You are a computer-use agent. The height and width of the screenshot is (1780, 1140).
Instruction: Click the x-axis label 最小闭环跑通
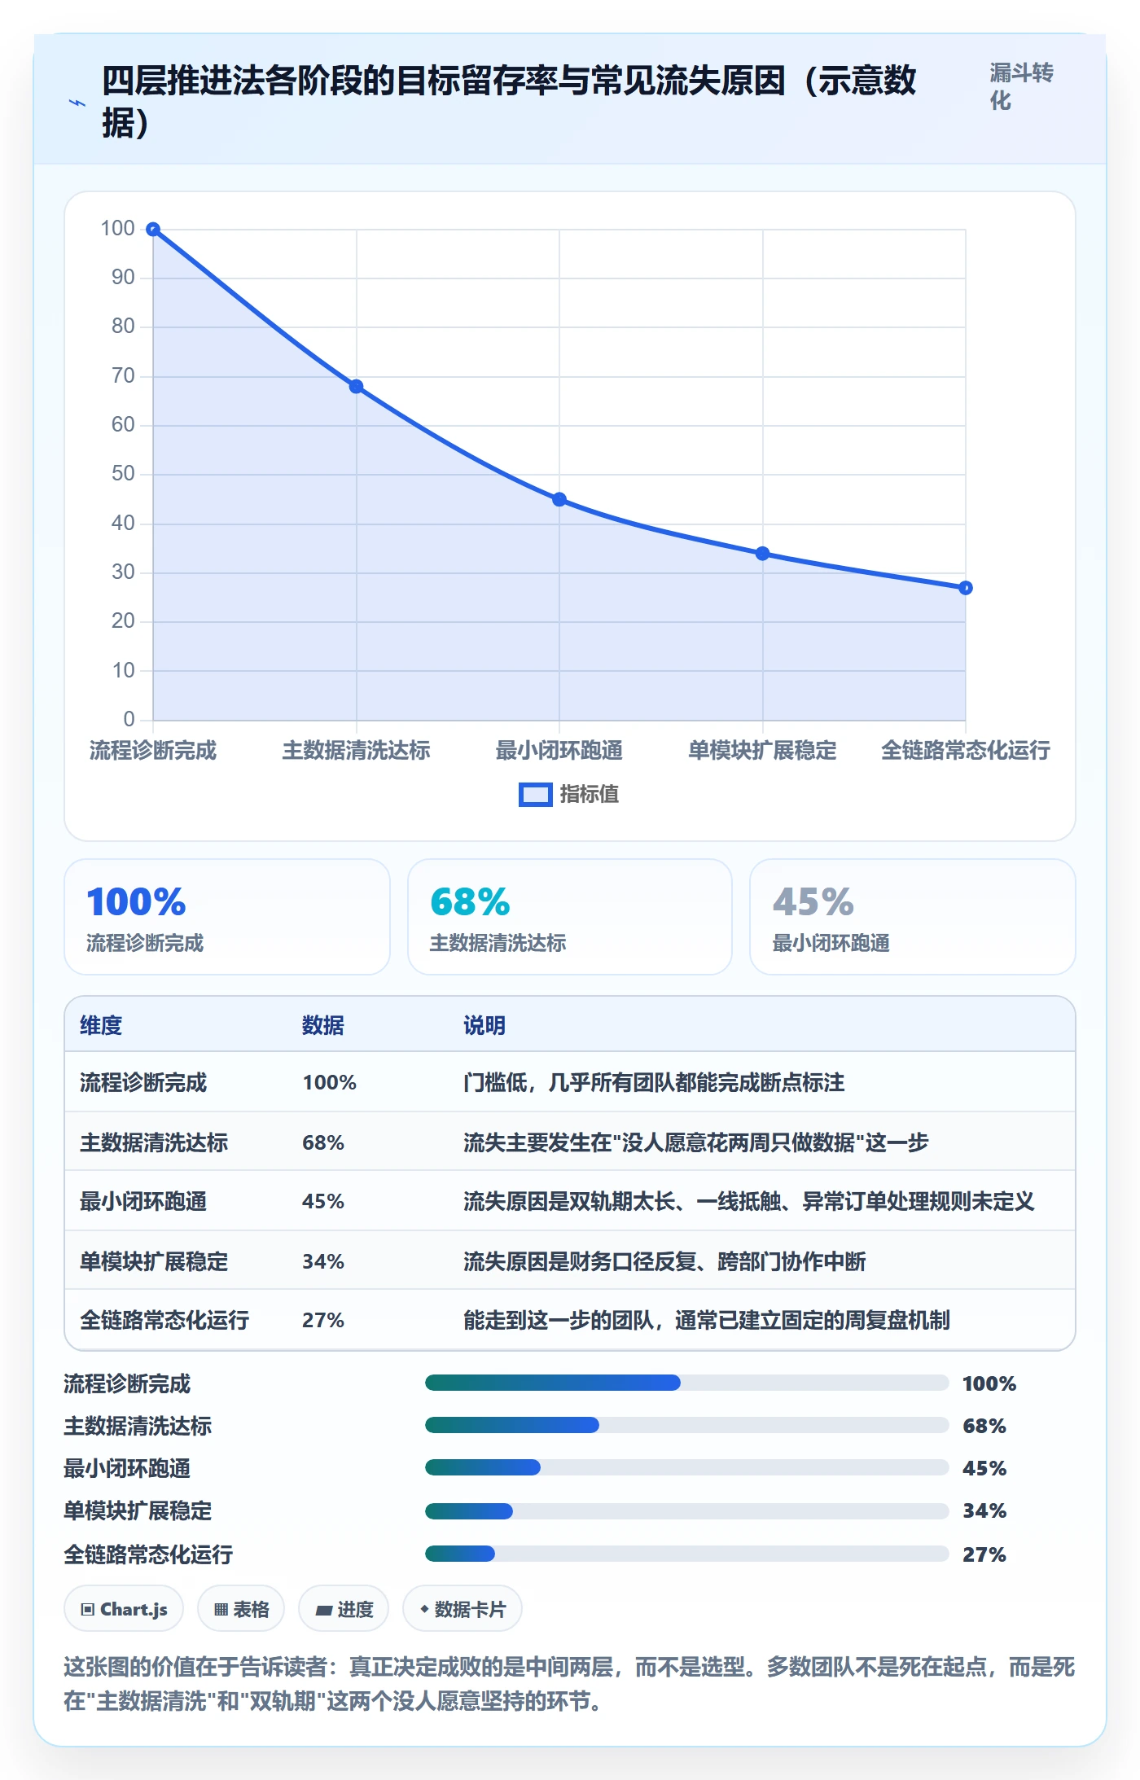pyautogui.click(x=559, y=750)
